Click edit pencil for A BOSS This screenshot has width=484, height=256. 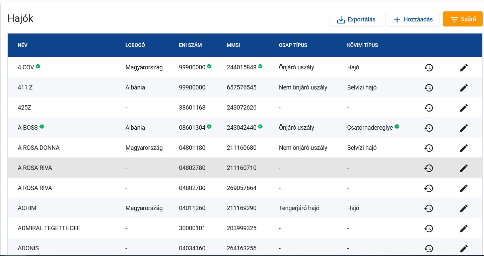[x=464, y=128]
